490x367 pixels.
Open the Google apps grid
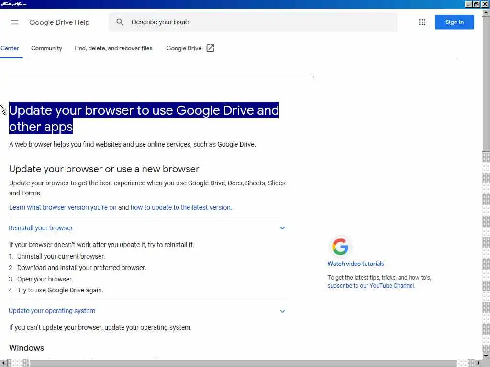(422, 22)
